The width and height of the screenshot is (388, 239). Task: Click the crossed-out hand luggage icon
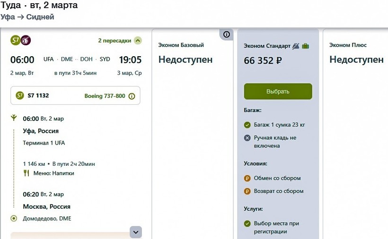pyautogui.click(x=296, y=46)
